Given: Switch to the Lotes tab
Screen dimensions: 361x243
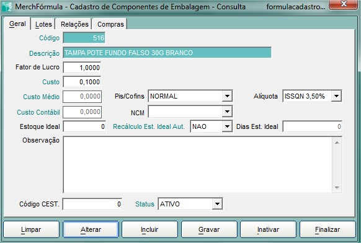Looking at the screenshot, I should [x=43, y=24].
